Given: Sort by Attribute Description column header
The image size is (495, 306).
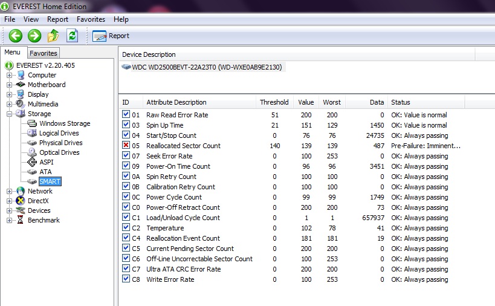Looking at the screenshot, I should [199, 102].
